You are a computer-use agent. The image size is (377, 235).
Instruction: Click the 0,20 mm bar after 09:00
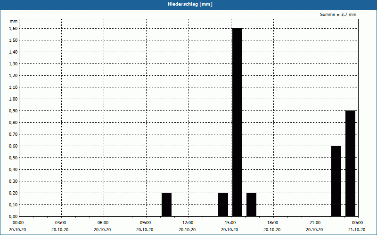pyautogui.click(x=167, y=204)
